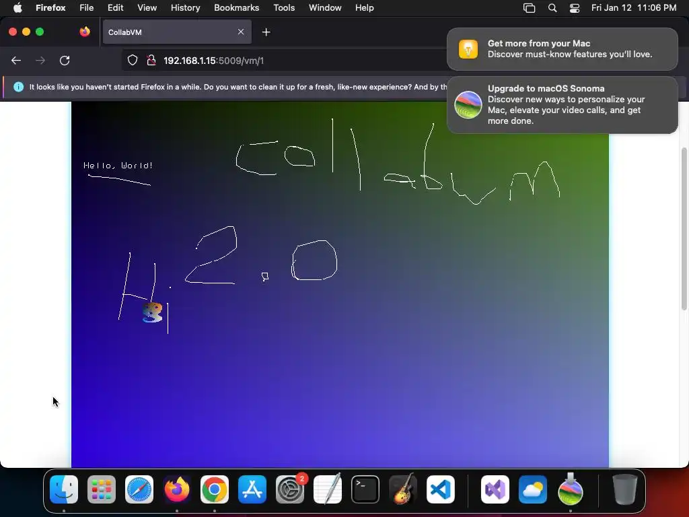Viewport: 689px width, 517px height.
Task: Open a new tab with plus button
Action: [266, 32]
